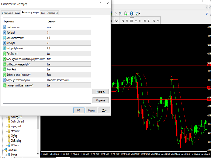The height and width of the screenshot is (158, 211).
Task: Click the Scalping2022 indicator icon
Action: [9, 117]
